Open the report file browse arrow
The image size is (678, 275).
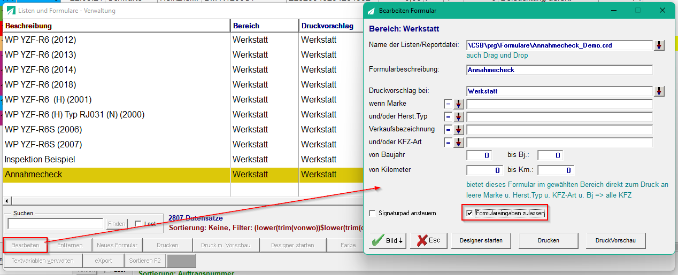coord(659,45)
